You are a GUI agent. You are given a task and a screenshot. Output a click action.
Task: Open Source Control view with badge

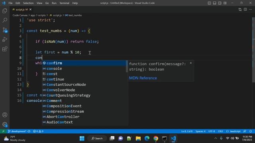[x=5, y=30]
